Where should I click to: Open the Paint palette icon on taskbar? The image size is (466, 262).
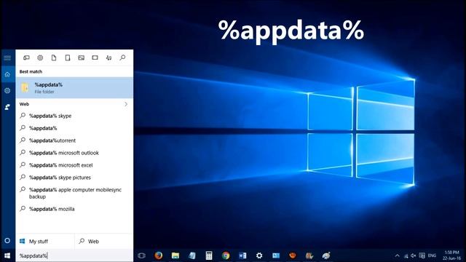pyautogui.click(x=326, y=255)
